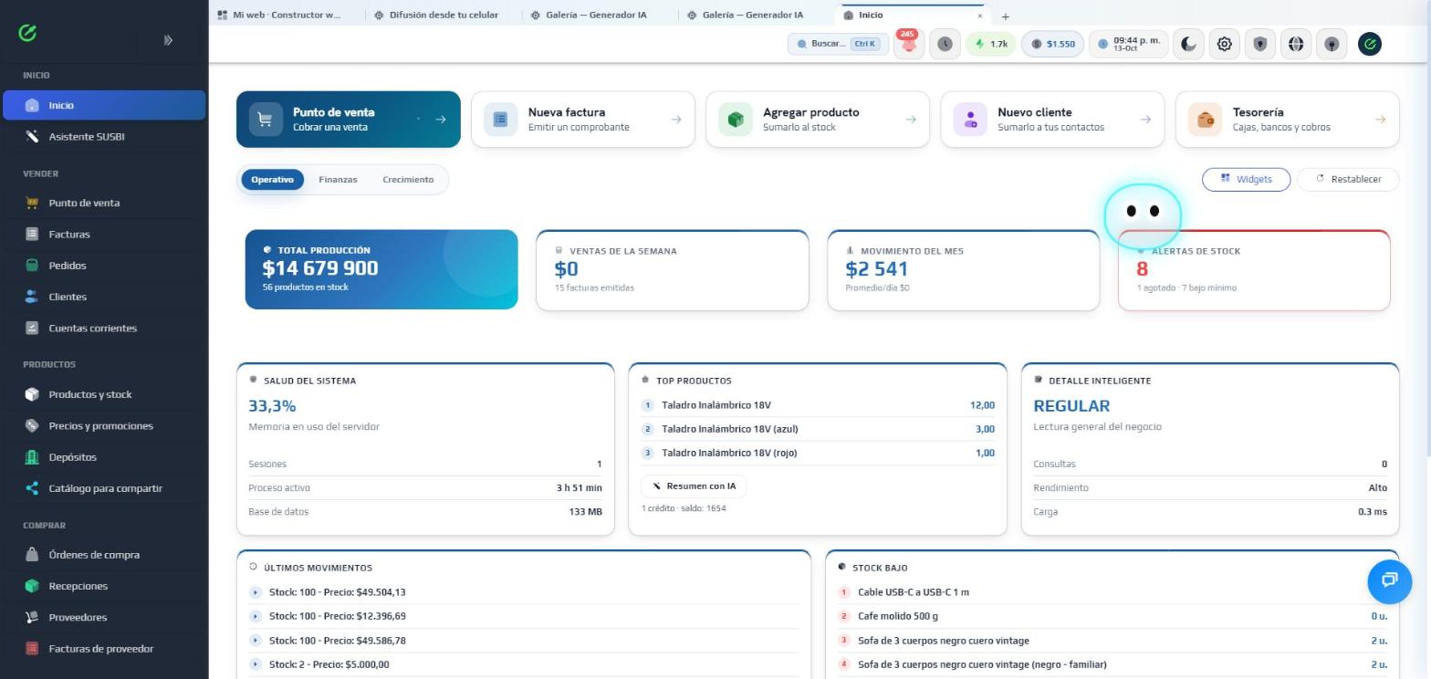The image size is (1431, 679).
Task: Open settings via the gear icon
Action: coord(1225,44)
